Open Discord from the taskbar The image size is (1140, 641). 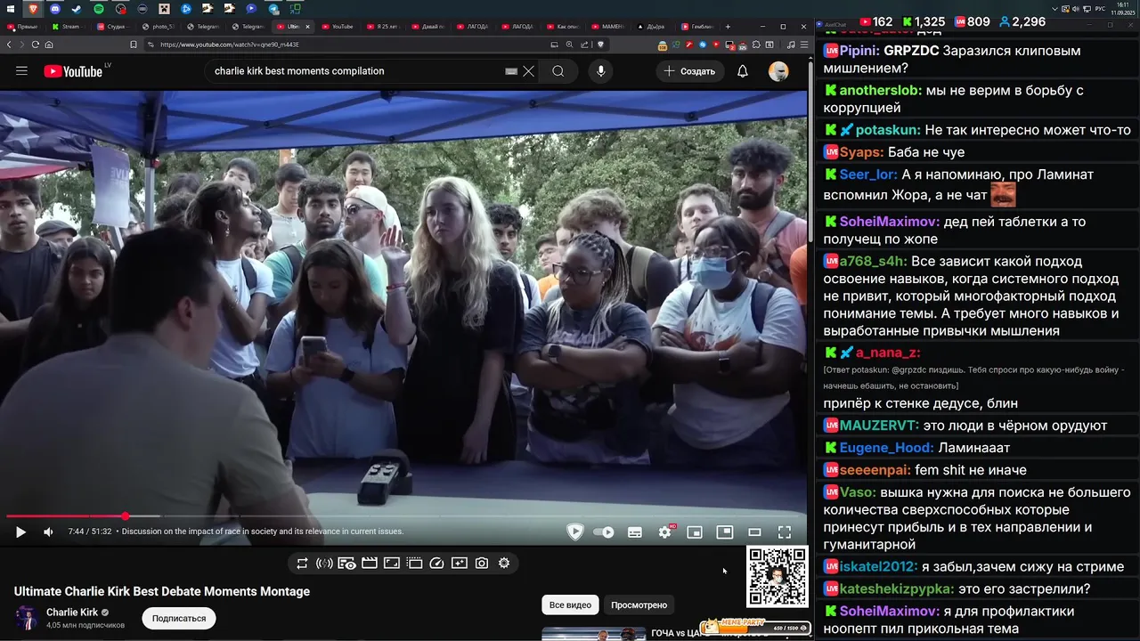coord(54,8)
